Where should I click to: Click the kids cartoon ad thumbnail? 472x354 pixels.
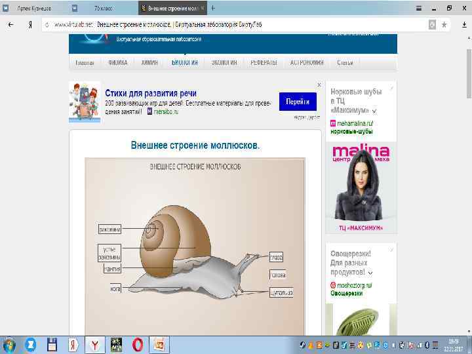point(85,102)
